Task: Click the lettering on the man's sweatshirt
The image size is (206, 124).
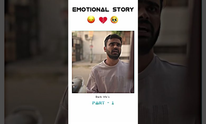Action: [x=114, y=81]
